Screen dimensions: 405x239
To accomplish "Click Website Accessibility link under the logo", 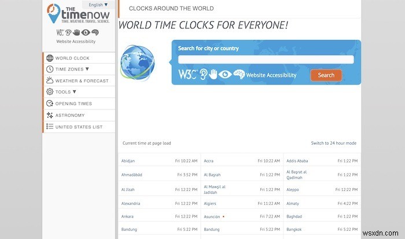I will [76, 41].
